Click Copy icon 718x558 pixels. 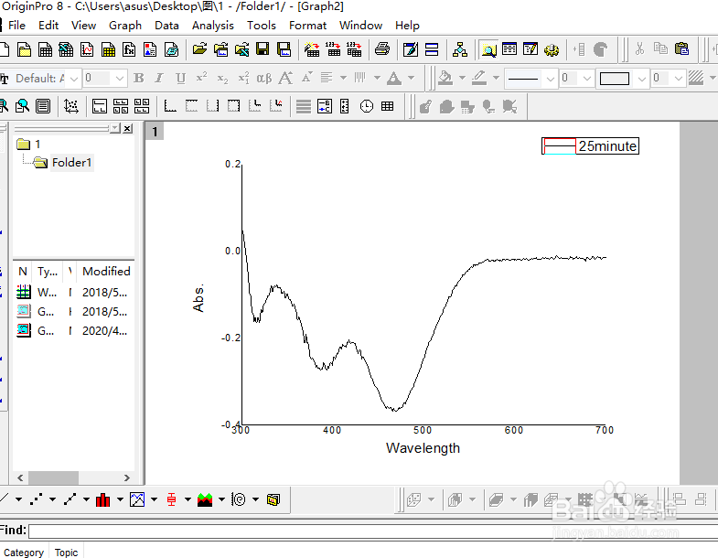coord(660,49)
